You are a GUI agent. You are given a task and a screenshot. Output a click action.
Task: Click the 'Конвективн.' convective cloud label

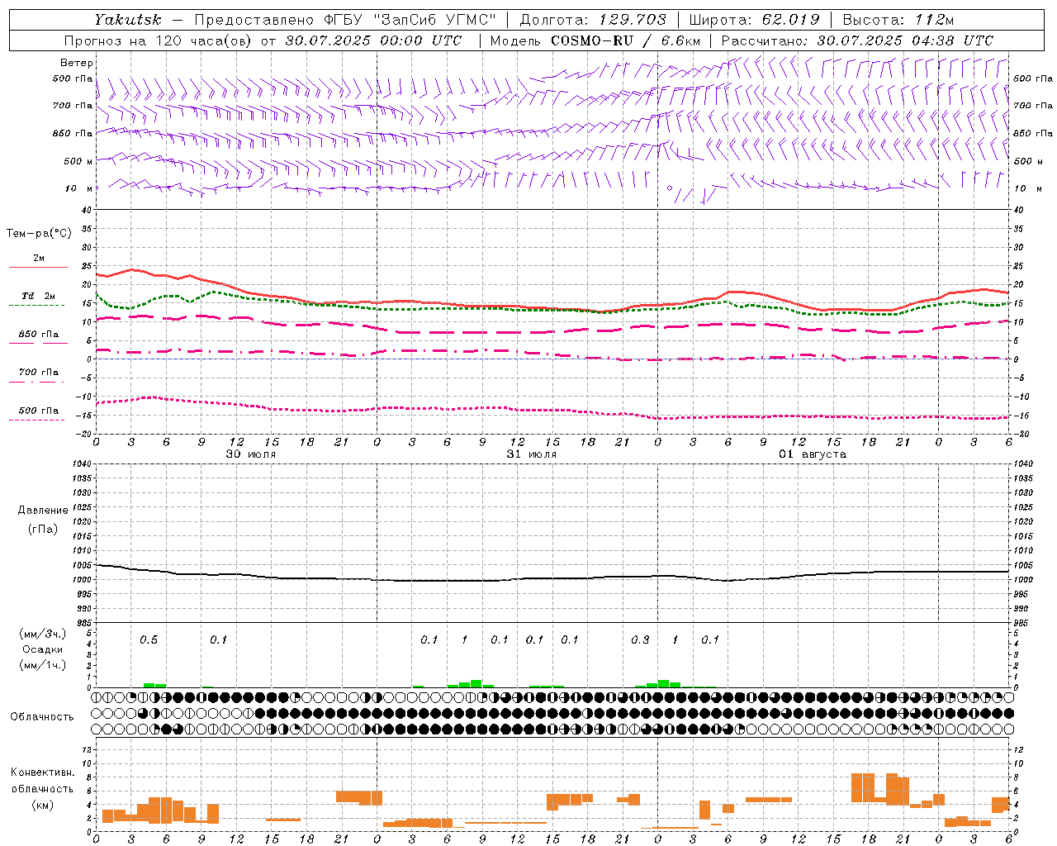42,772
